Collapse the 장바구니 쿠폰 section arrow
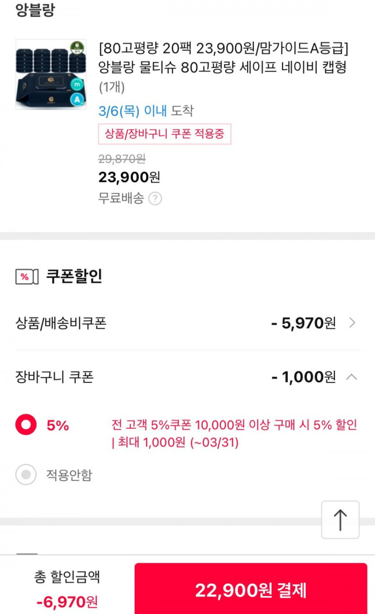The width and height of the screenshot is (375, 614). pos(352,377)
